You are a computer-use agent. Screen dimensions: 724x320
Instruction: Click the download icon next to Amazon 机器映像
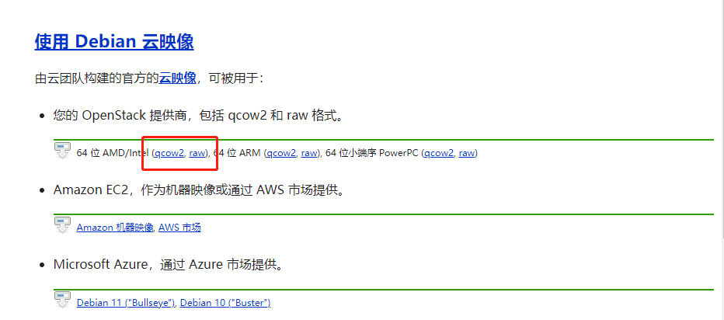62,225
